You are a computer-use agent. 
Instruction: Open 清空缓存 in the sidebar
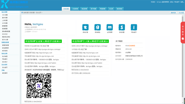[5, 73]
